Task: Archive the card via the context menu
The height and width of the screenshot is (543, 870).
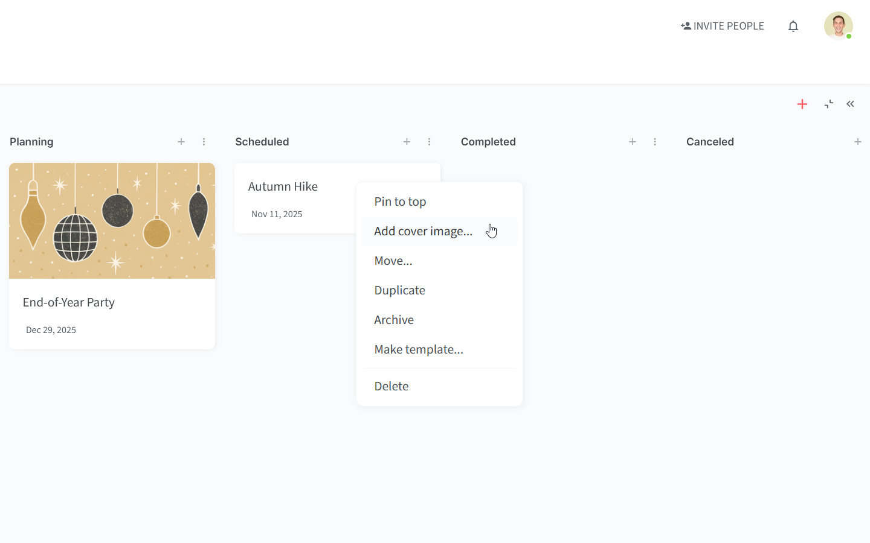Action: coord(394,319)
